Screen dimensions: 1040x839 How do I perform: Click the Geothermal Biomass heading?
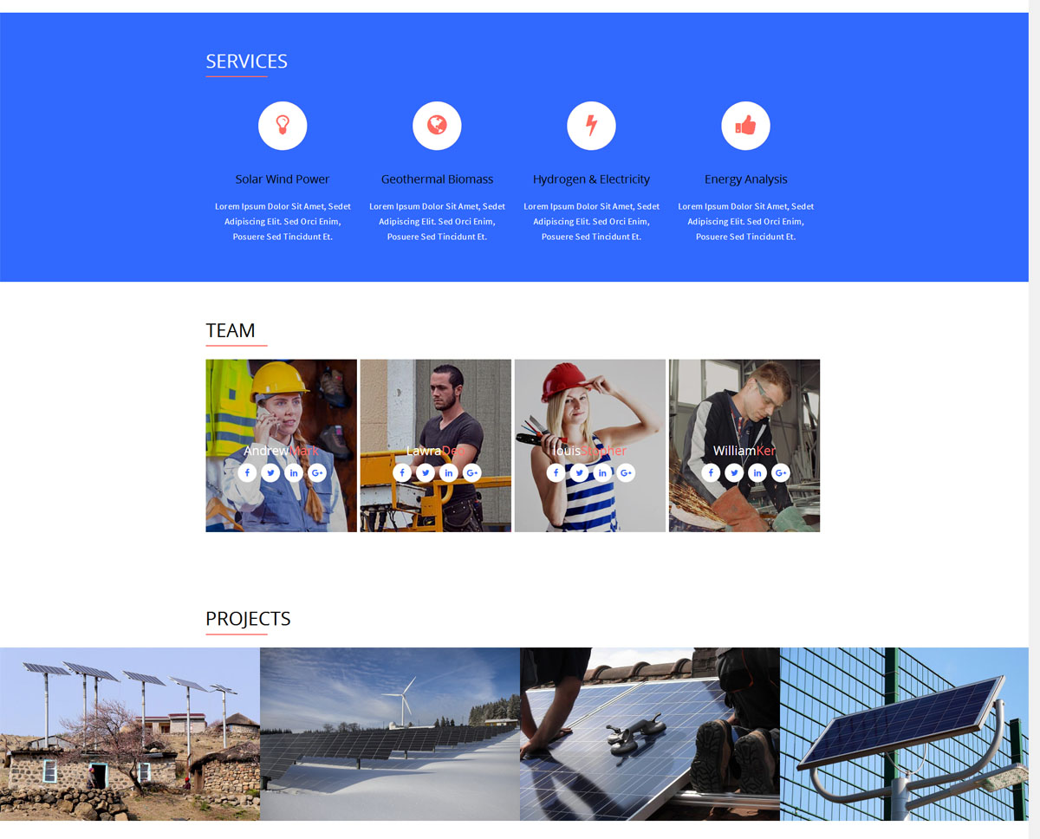(437, 179)
